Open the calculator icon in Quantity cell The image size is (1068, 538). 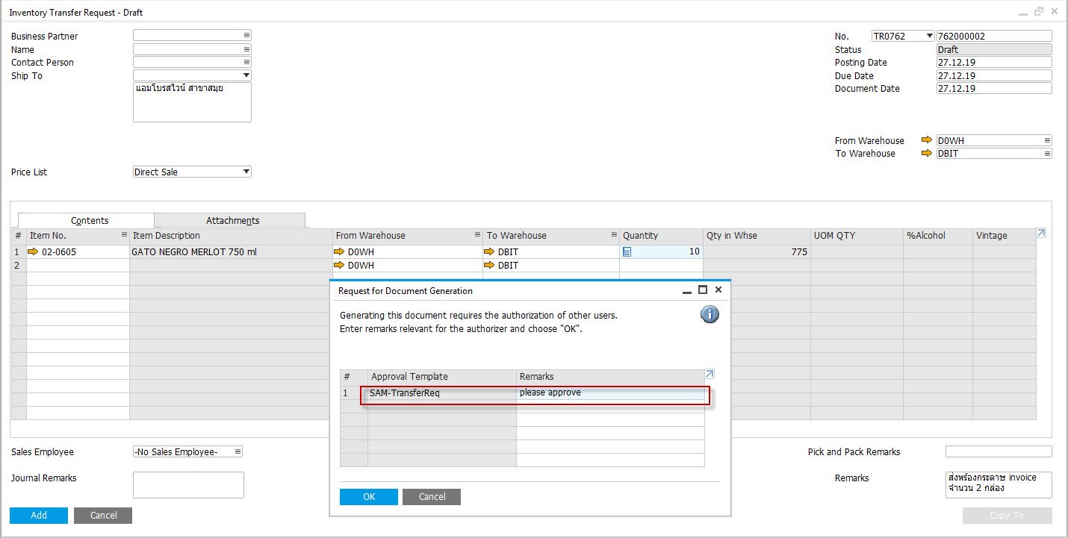627,252
